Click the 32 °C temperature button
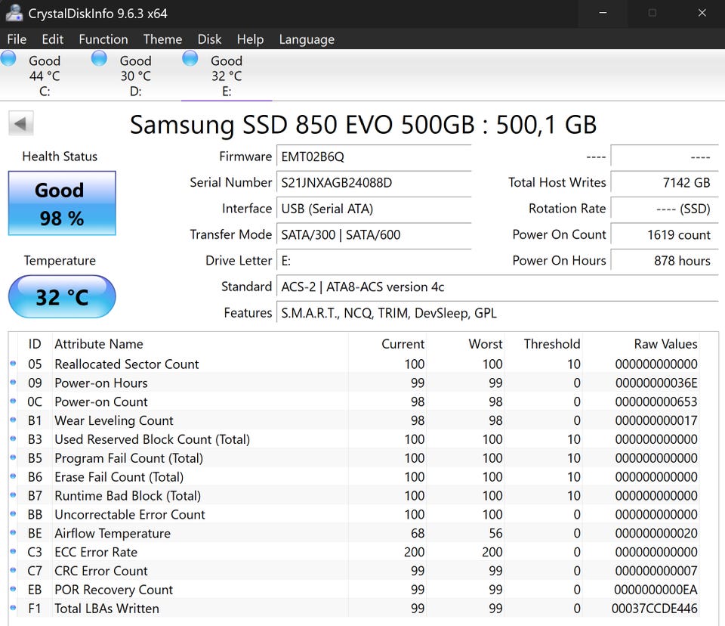Viewport: 725px width, 626px height. (62, 296)
